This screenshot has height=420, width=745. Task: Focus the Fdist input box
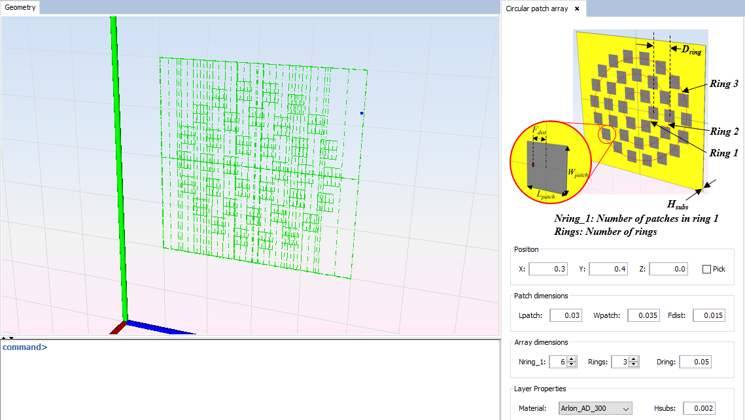pos(709,315)
